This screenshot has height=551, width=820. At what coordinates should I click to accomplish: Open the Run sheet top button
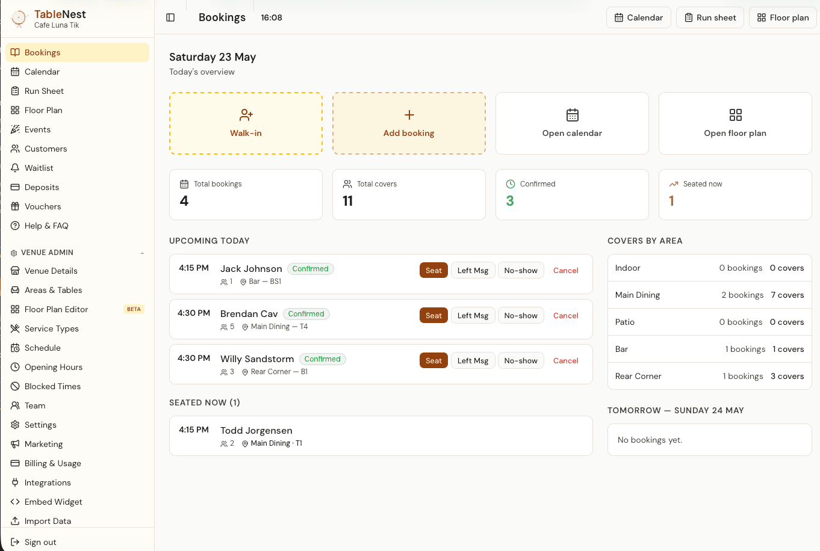(710, 17)
